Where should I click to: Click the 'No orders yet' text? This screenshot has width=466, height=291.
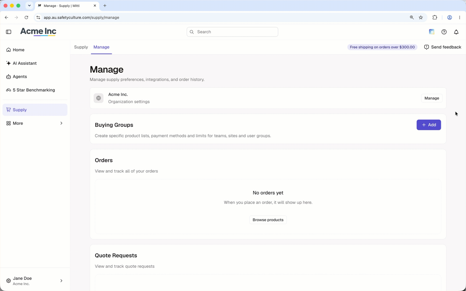(x=268, y=193)
